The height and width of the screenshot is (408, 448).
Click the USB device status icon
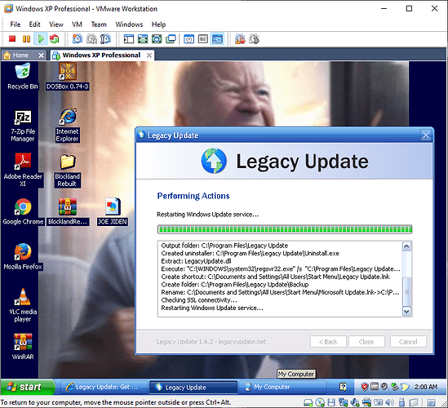point(401,402)
